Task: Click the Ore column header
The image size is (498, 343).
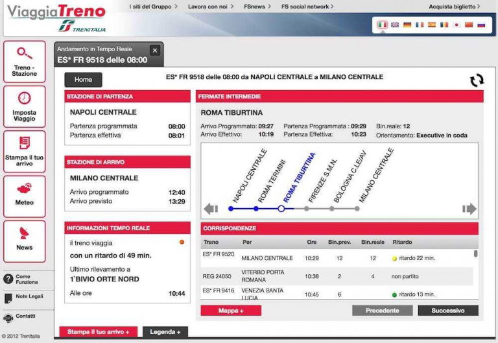Action: coord(311,242)
